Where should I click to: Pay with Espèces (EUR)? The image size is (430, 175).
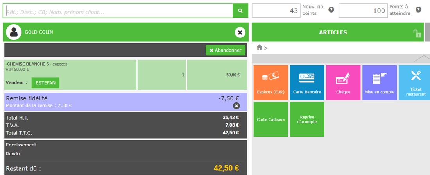tap(271, 82)
